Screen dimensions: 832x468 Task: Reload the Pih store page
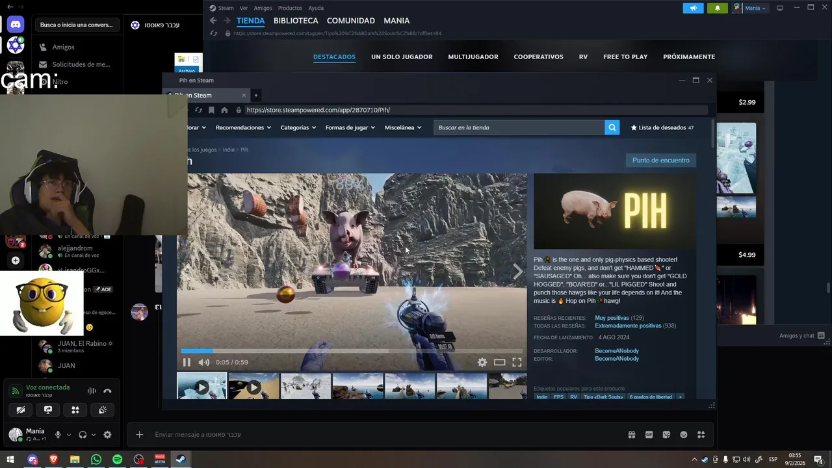tap(198, 110)
